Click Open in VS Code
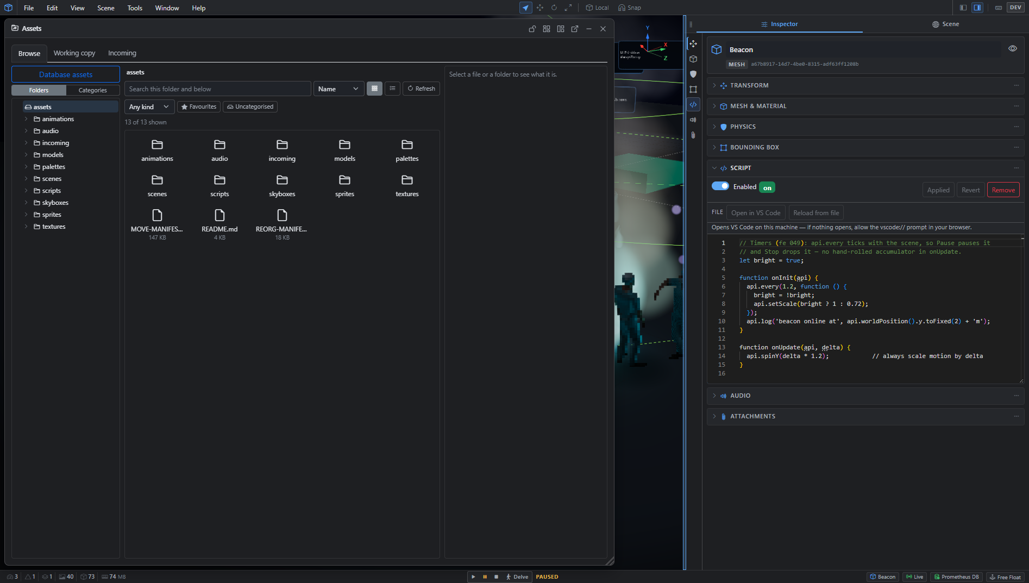The height and width of the screenshot is (583, 1029). point(756,213)
